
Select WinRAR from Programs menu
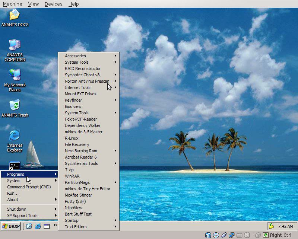click(x=72, y=176)
